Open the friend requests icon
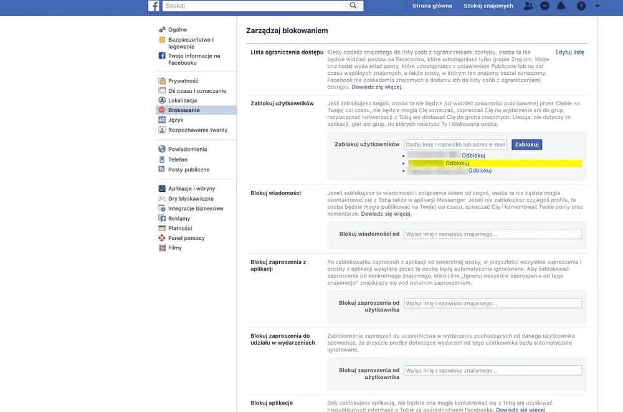623x412 pixels. 528,5
